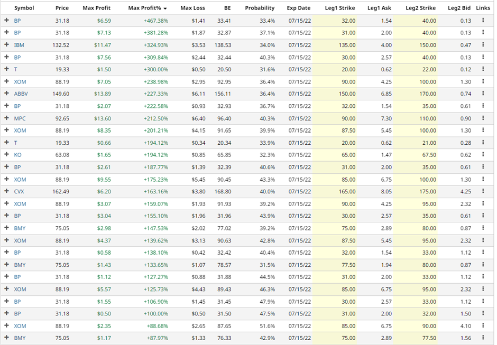
Task: Open the links menu for the IBM row
Action: 483,45
